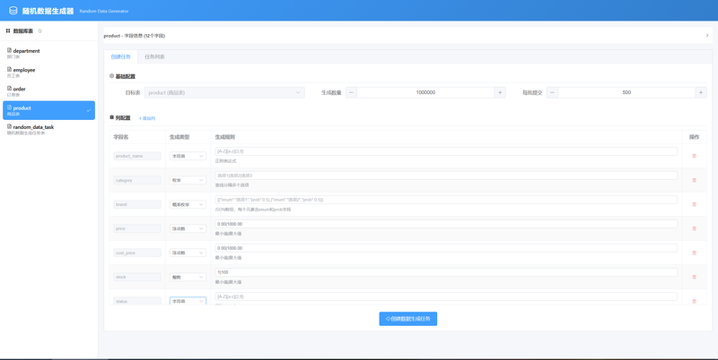Image resolution: width=718 pixels, height=360 pixels.
Task: Delete the category column row
Action: [x=694, y=180]
